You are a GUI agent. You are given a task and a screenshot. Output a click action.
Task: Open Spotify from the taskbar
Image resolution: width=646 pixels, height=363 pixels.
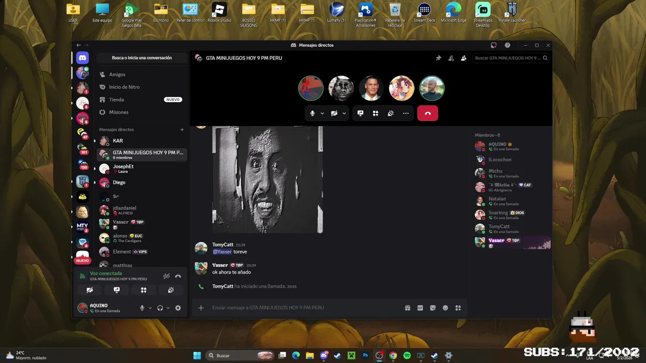pos(407,355)
